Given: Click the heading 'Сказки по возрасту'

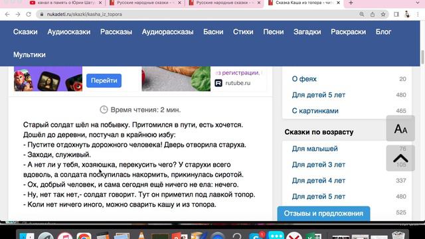Looking at the screenshot, I should [319, 132].
